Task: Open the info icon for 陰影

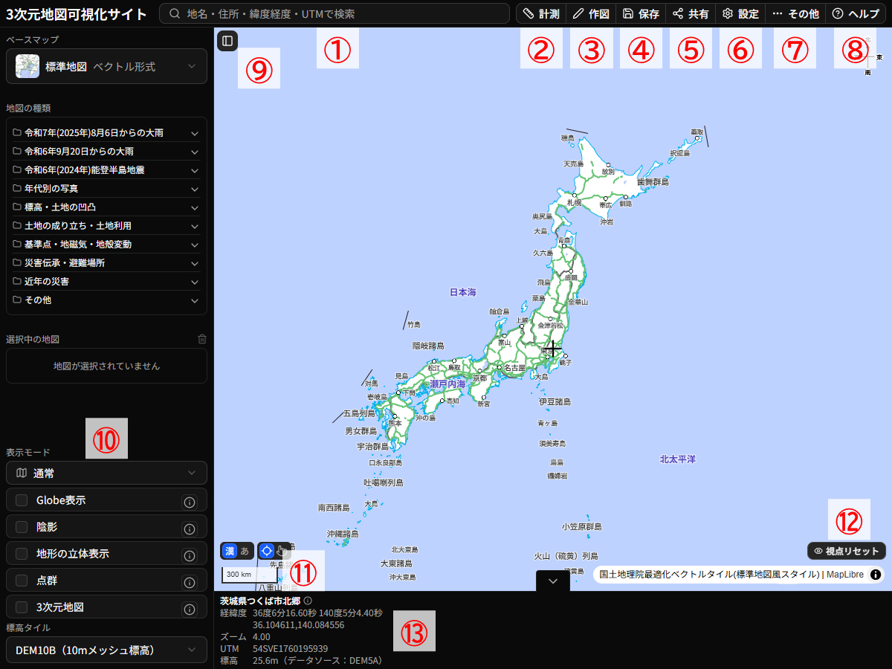Action: point(190,529)
